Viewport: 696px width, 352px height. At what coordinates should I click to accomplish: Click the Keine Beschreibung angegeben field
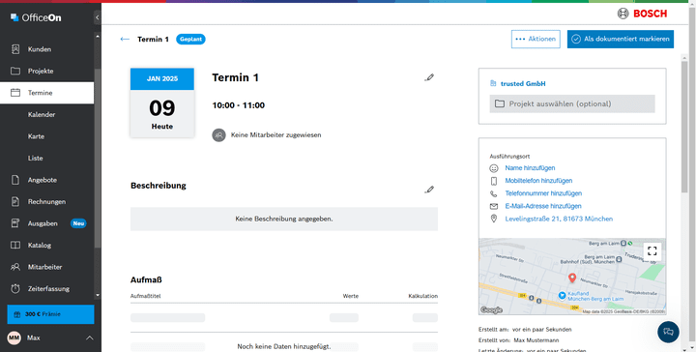click(x=284, y=219)
